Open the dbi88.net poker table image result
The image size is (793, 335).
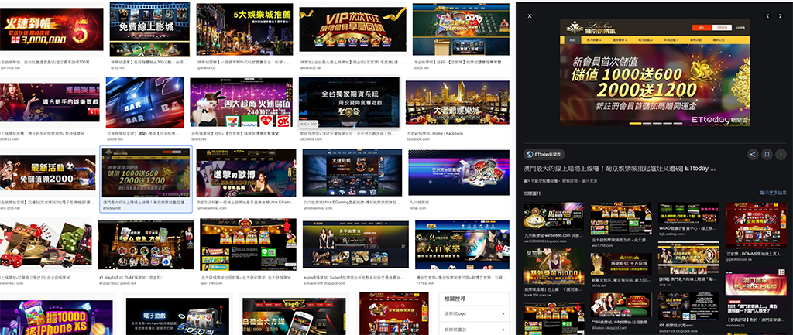tap(461, 29)
